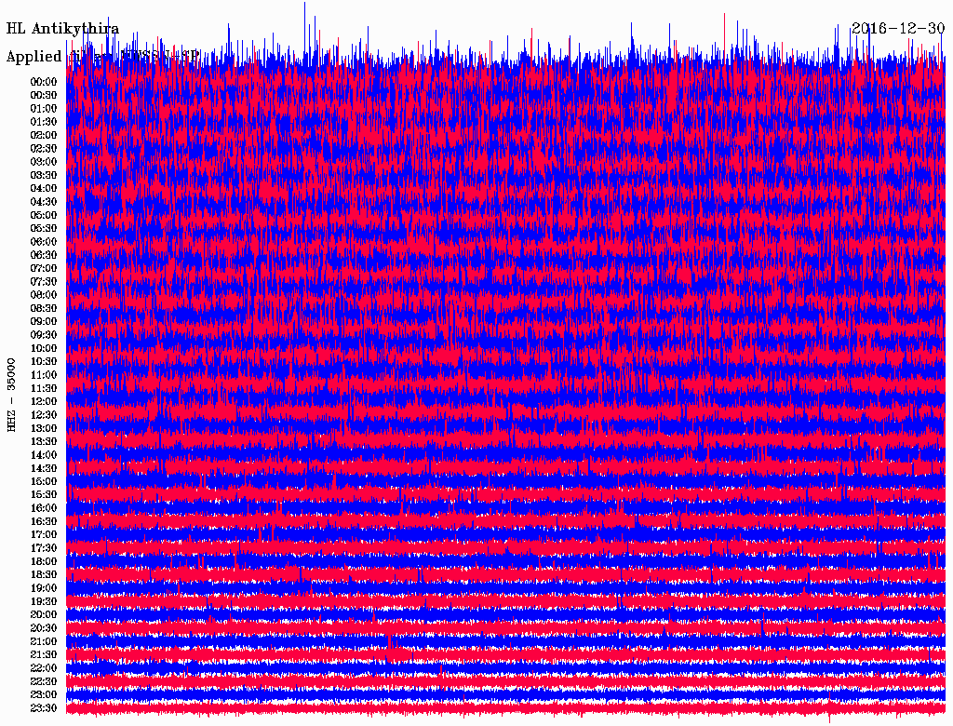Select the 19:00 time label
Viewport: 953px width, 726px height.
(x=43, y=588)
